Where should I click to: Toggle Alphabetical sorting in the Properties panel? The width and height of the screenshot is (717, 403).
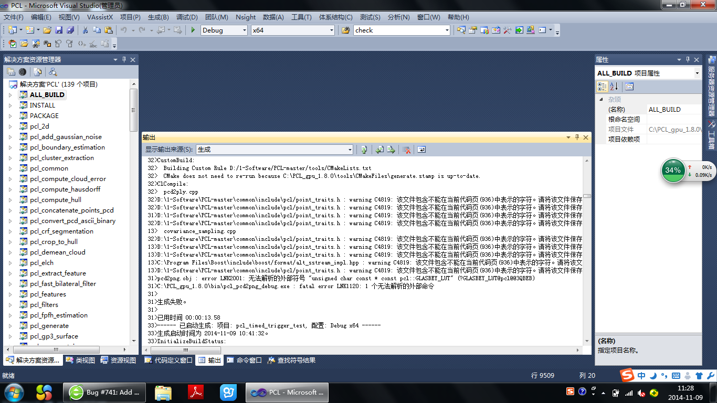pos(614,87)
